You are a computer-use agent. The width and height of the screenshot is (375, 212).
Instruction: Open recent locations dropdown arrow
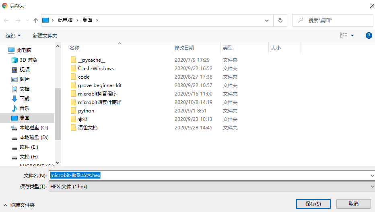pyautogui.click(x=27, y=21)
